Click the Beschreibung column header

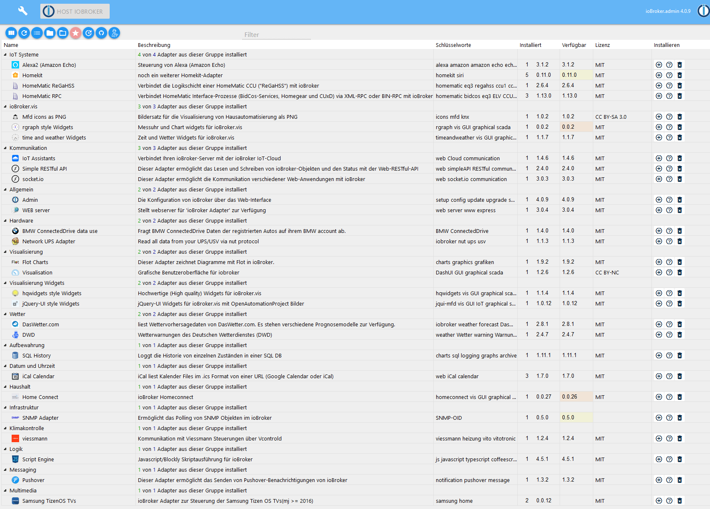click(154, 45)
